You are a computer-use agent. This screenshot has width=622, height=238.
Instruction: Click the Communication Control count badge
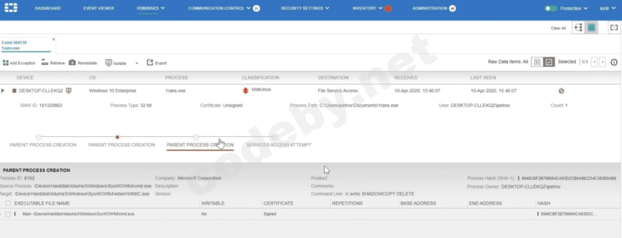(x=256, y=8)
